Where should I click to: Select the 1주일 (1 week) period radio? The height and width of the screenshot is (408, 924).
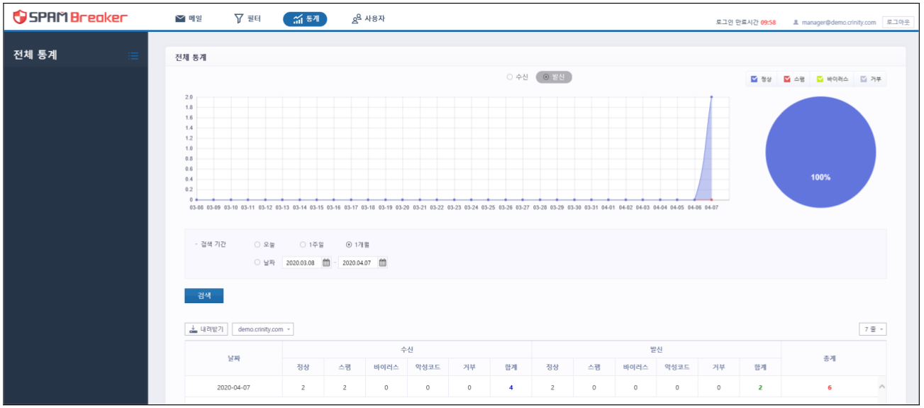click(x=303, y=245)
